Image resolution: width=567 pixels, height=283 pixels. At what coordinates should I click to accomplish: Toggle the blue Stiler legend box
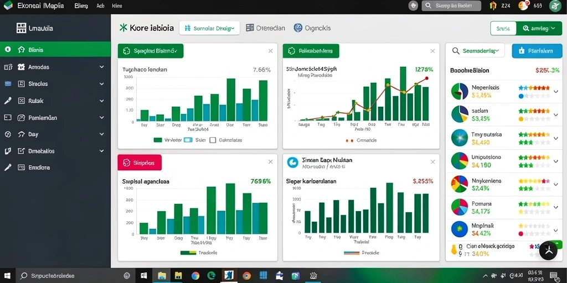(x=188, y=140)
